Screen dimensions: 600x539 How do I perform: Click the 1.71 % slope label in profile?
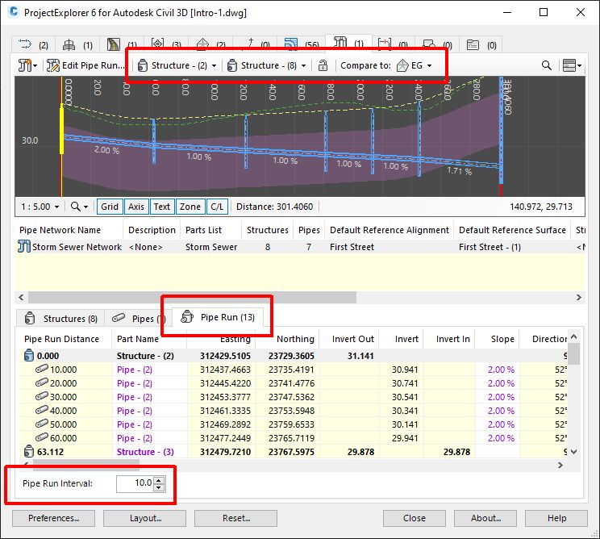(459, 171)
